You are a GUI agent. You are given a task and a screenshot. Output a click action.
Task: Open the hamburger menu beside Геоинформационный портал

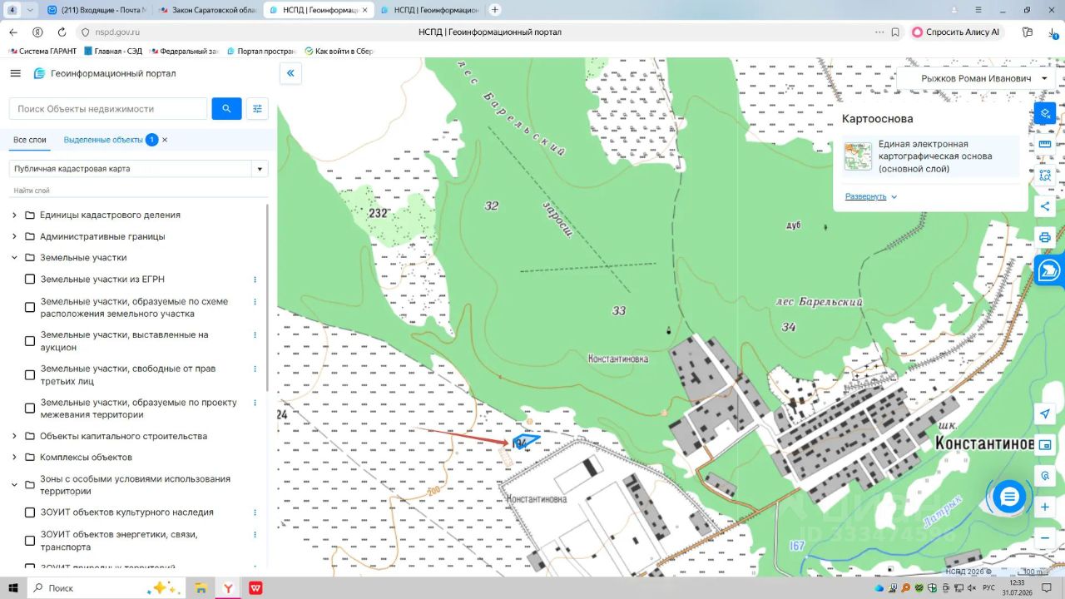click(15, 73)
